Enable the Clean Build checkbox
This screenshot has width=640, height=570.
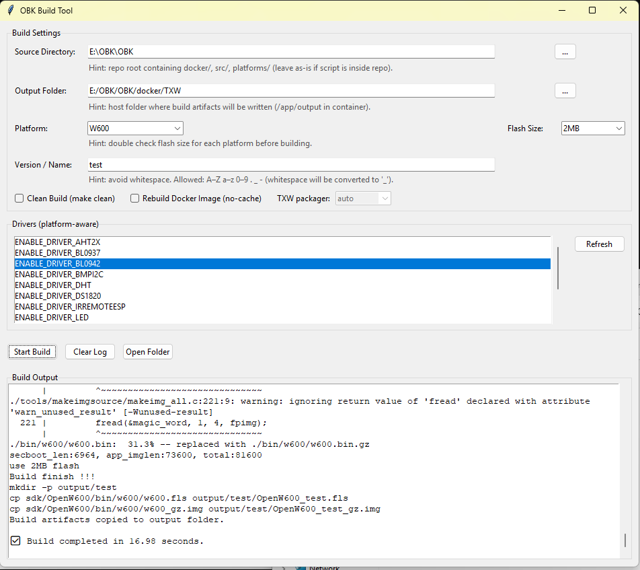(19, 199)
